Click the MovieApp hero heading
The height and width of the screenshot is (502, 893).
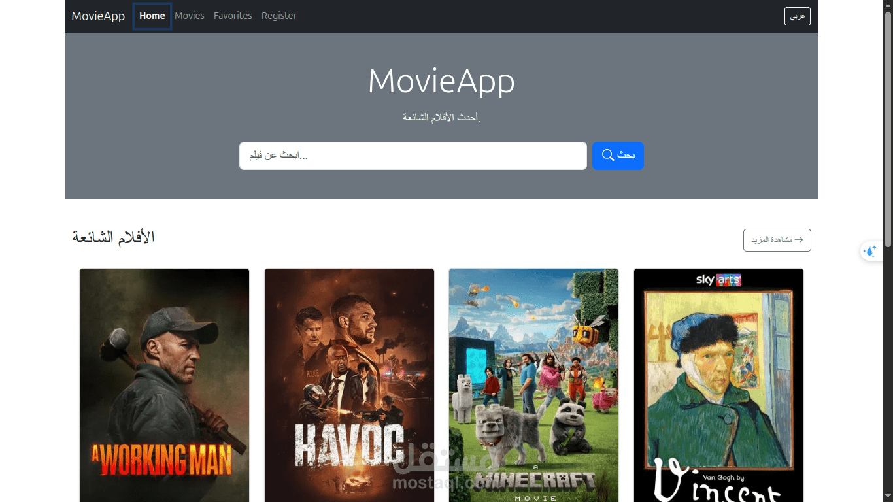click(x=441, y=82)
